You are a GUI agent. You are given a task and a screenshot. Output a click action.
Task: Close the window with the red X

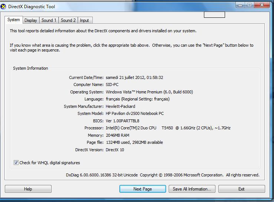click(262, 5)
